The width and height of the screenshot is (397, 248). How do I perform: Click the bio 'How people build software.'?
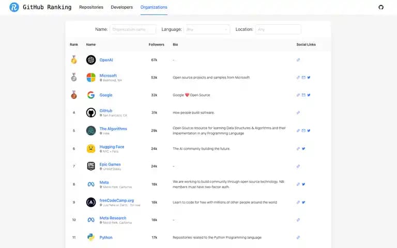(193, 113)
